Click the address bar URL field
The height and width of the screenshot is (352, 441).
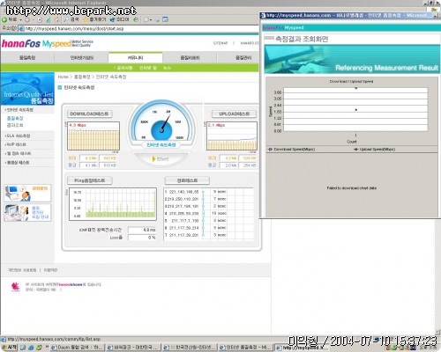coord(138,28)
